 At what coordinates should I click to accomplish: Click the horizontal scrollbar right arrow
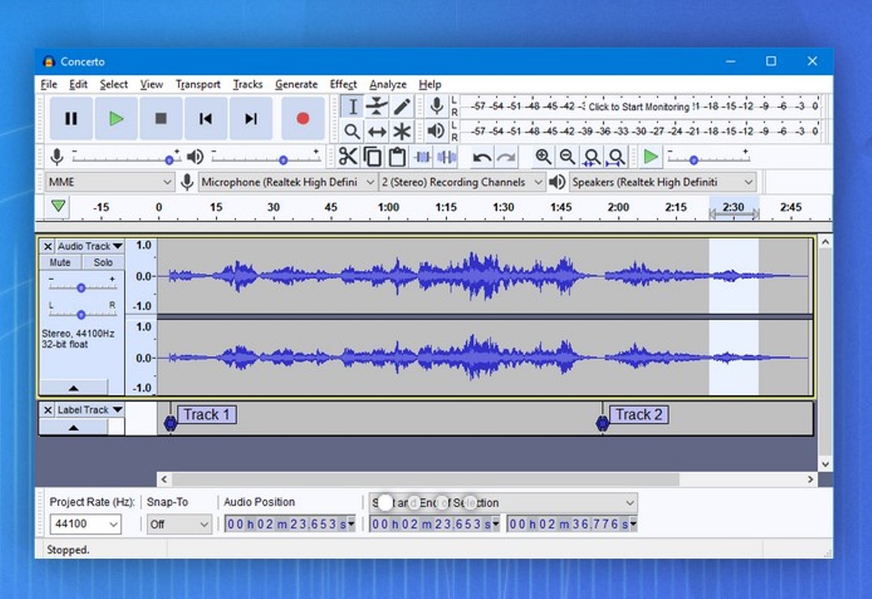click(811, 479)
